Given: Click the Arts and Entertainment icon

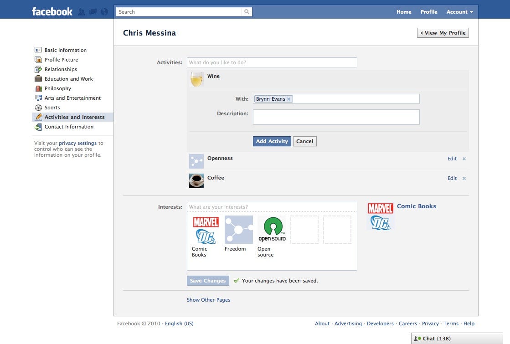Looking at the screenshot, I should click(x=38, y=98).
